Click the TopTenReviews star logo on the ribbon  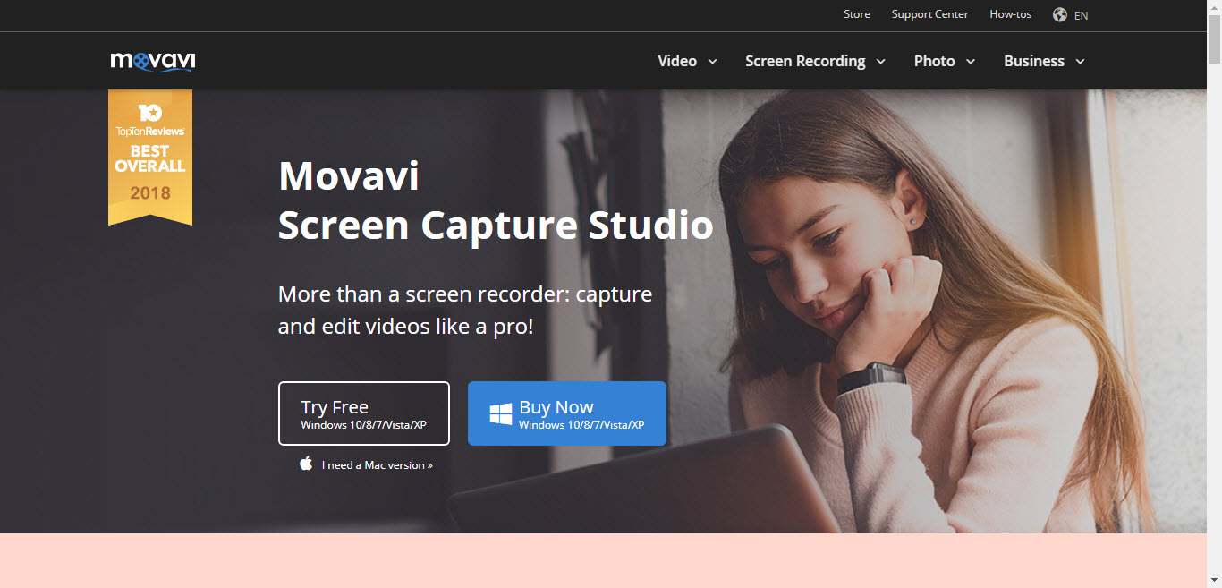point(149,114)
